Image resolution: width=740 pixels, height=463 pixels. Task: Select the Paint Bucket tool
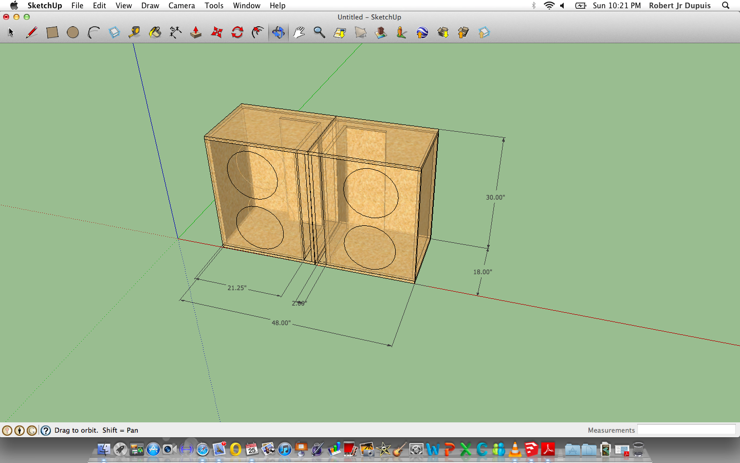pos(155,32)
